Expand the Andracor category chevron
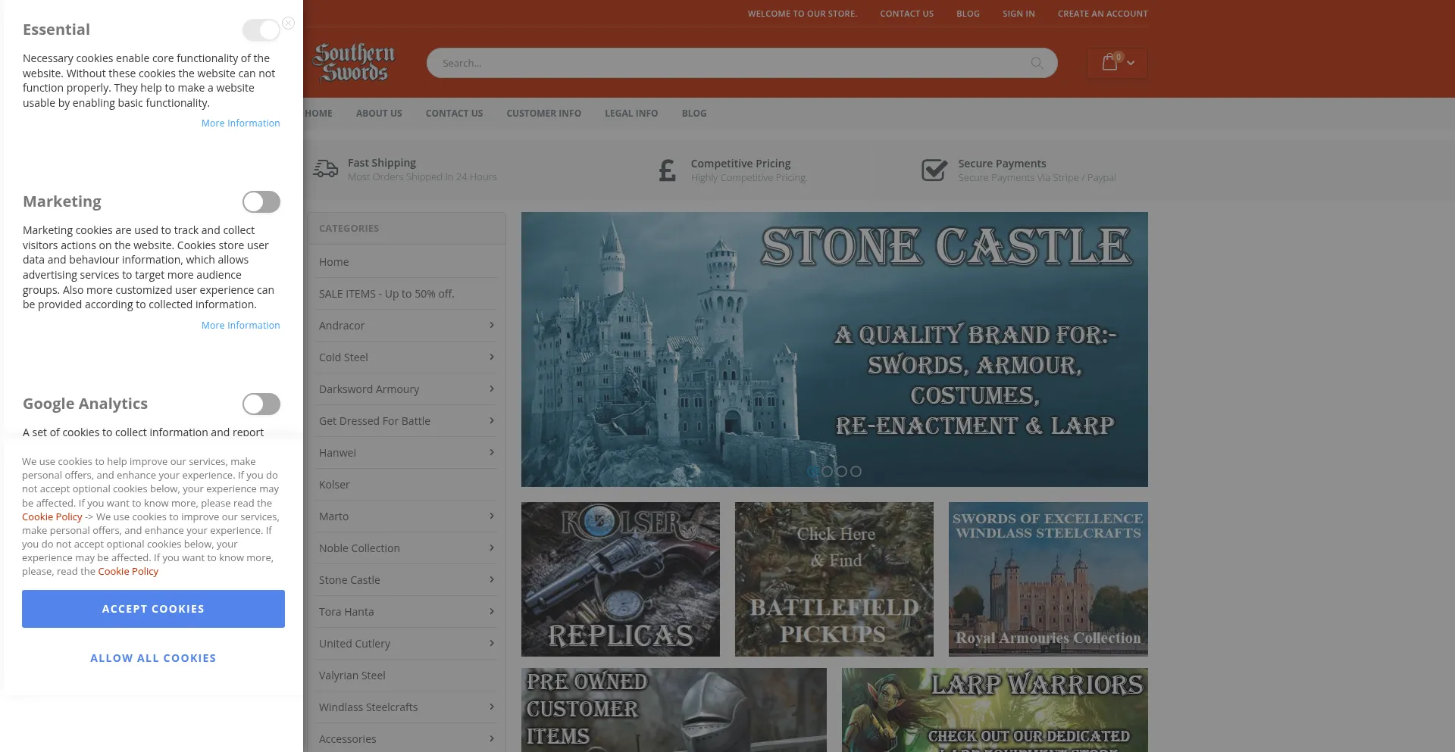 coord(492,326)
